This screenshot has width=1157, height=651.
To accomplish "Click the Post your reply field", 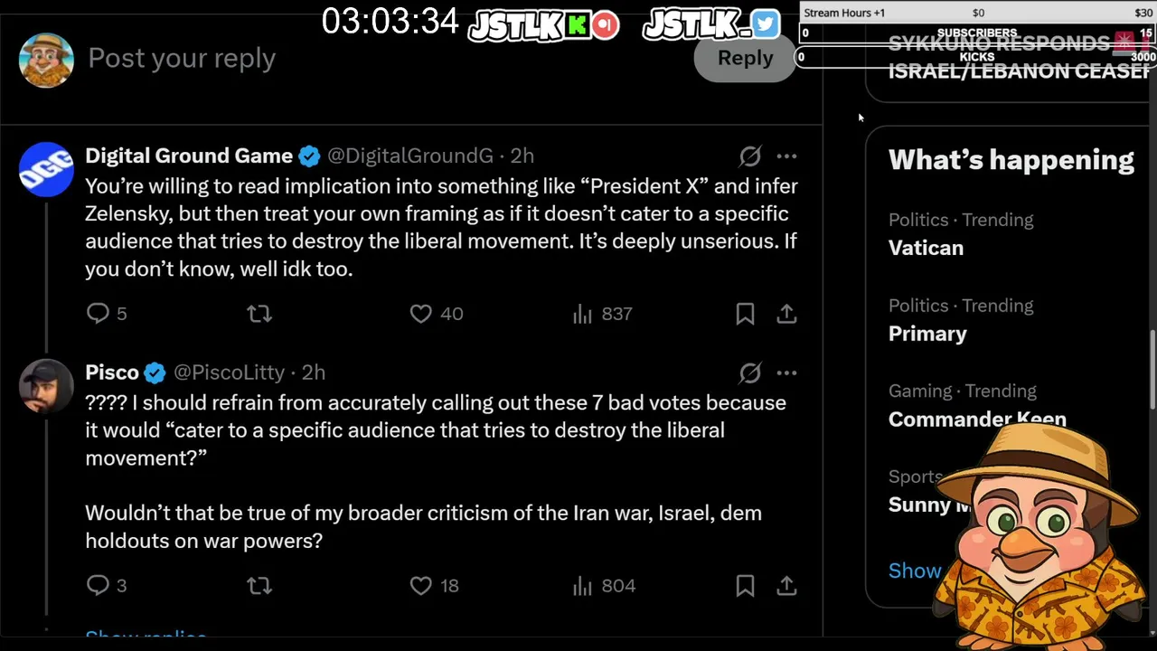I will pos(362,58).
